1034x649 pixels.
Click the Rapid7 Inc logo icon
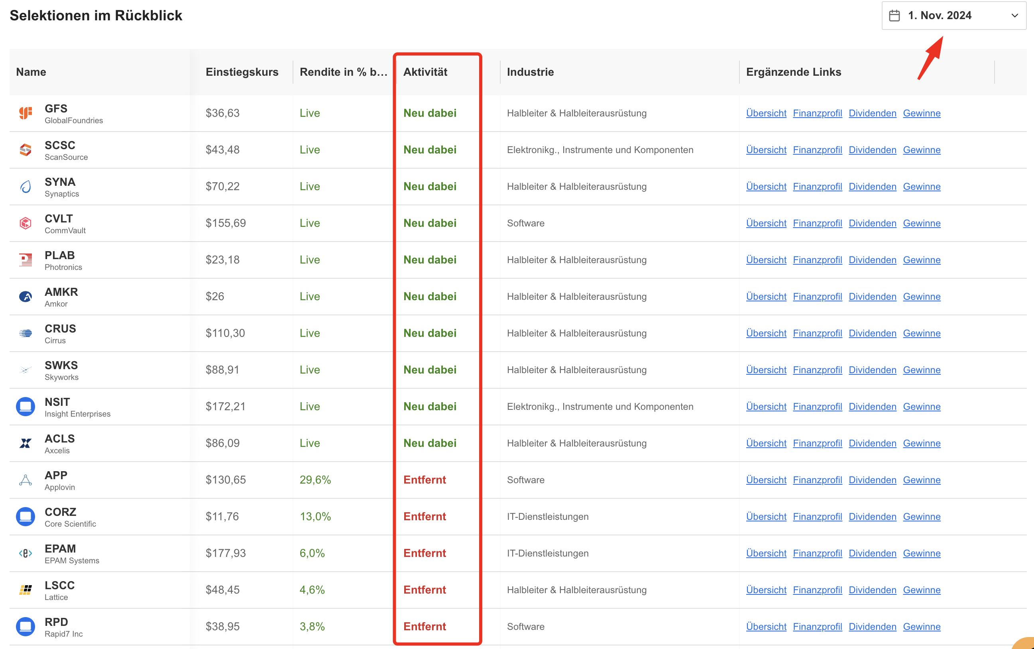(26, 627)
